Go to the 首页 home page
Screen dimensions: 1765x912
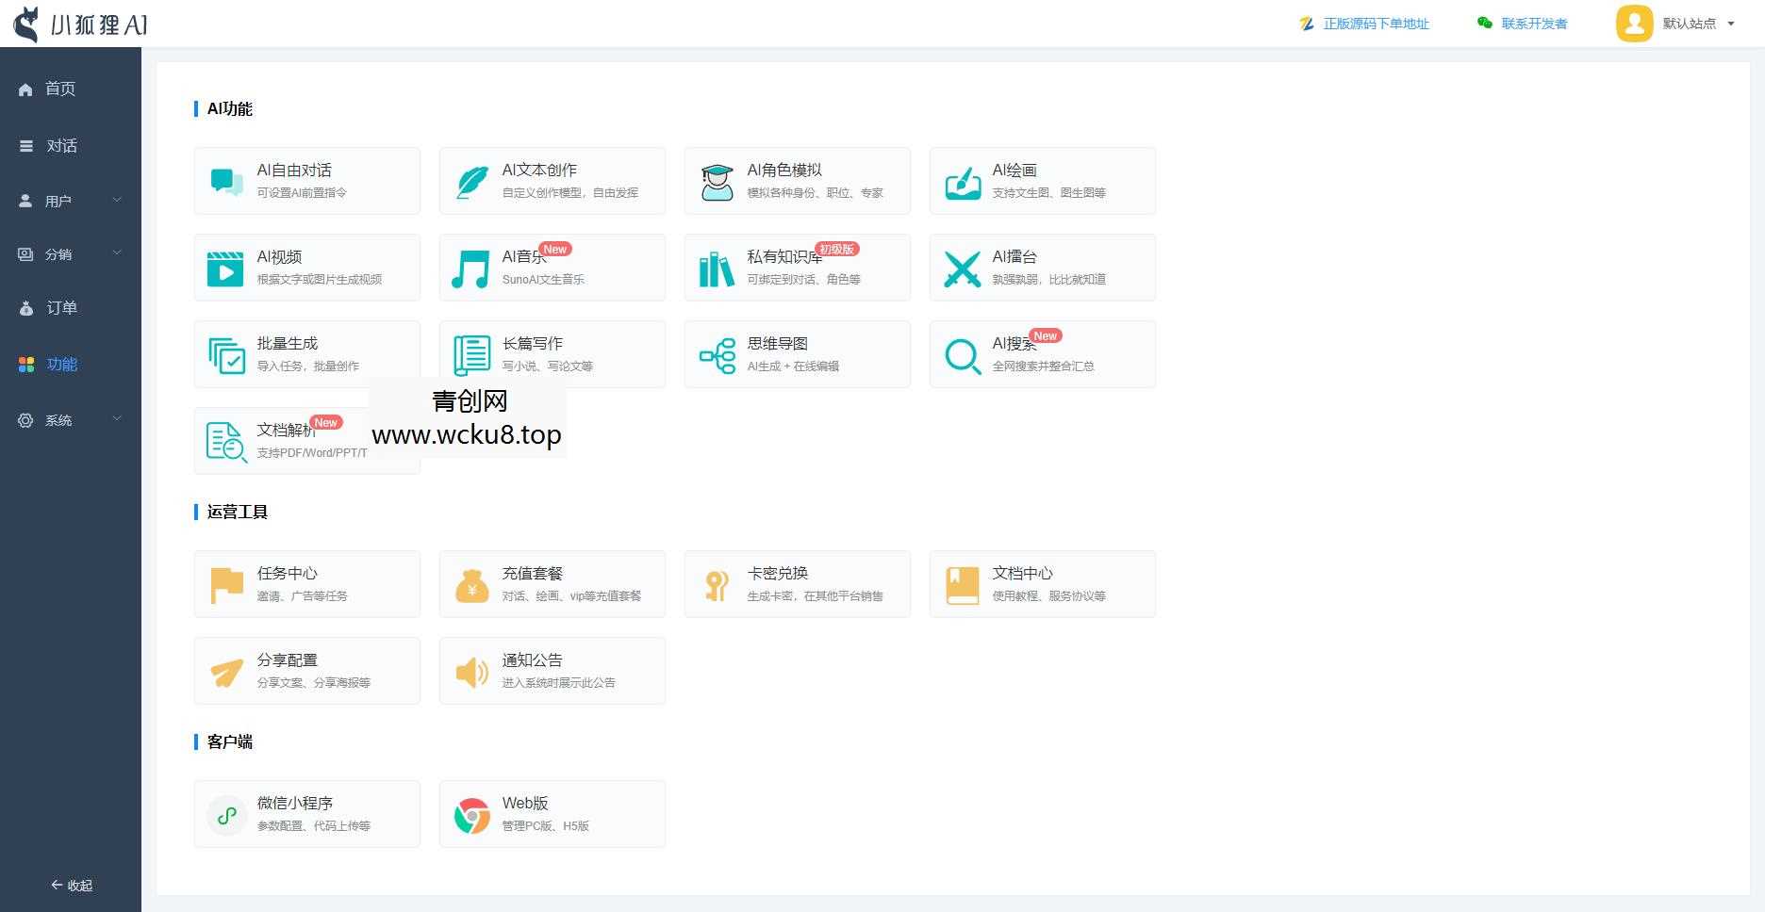[x=60, y=89]
